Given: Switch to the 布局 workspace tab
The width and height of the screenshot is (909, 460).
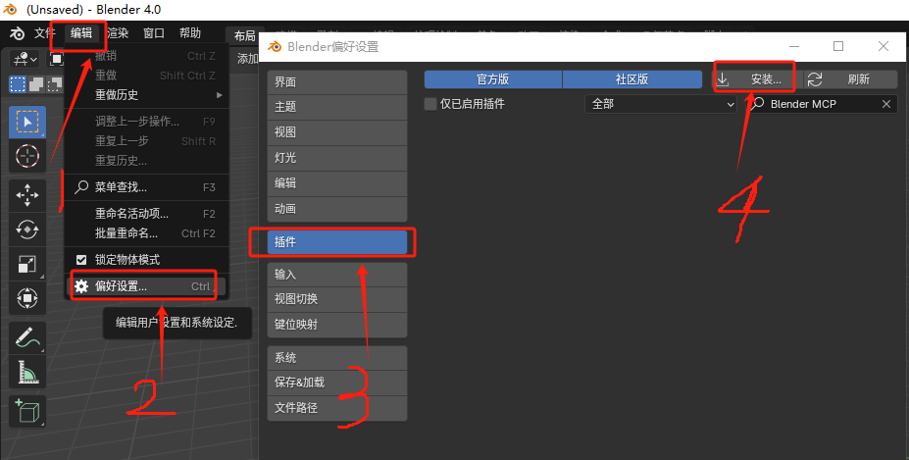Looking at the screenshot, I should pos(244,36).
